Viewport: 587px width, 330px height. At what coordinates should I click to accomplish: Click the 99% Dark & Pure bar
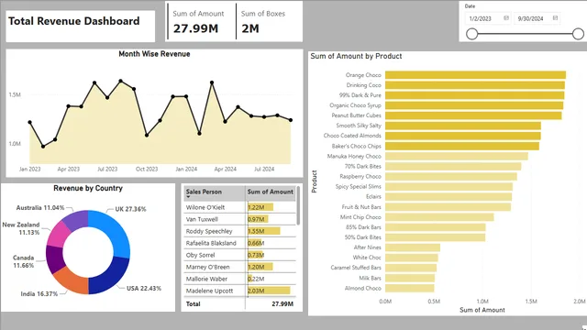coord(475,95)
